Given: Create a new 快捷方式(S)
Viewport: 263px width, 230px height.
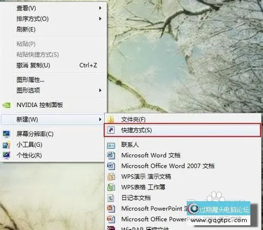Looking at the screenshot, I should pos(183,130).
